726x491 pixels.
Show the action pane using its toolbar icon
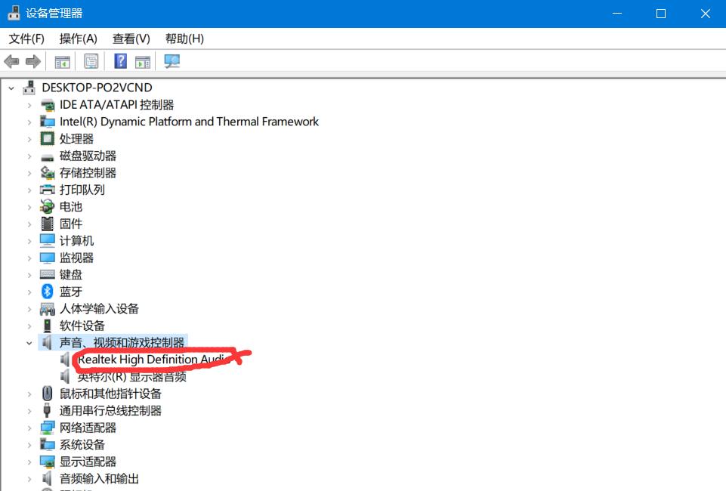[144, 61]
